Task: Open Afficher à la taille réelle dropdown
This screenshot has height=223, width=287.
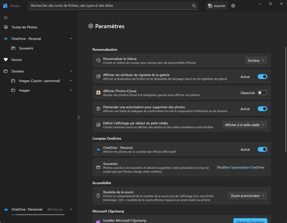Action: coord(244,125)
